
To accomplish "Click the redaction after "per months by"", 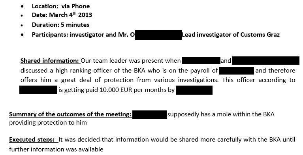I will [x=194, y=90].
